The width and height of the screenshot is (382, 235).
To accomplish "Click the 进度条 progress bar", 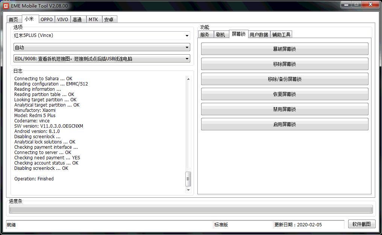I will (191, 209).
